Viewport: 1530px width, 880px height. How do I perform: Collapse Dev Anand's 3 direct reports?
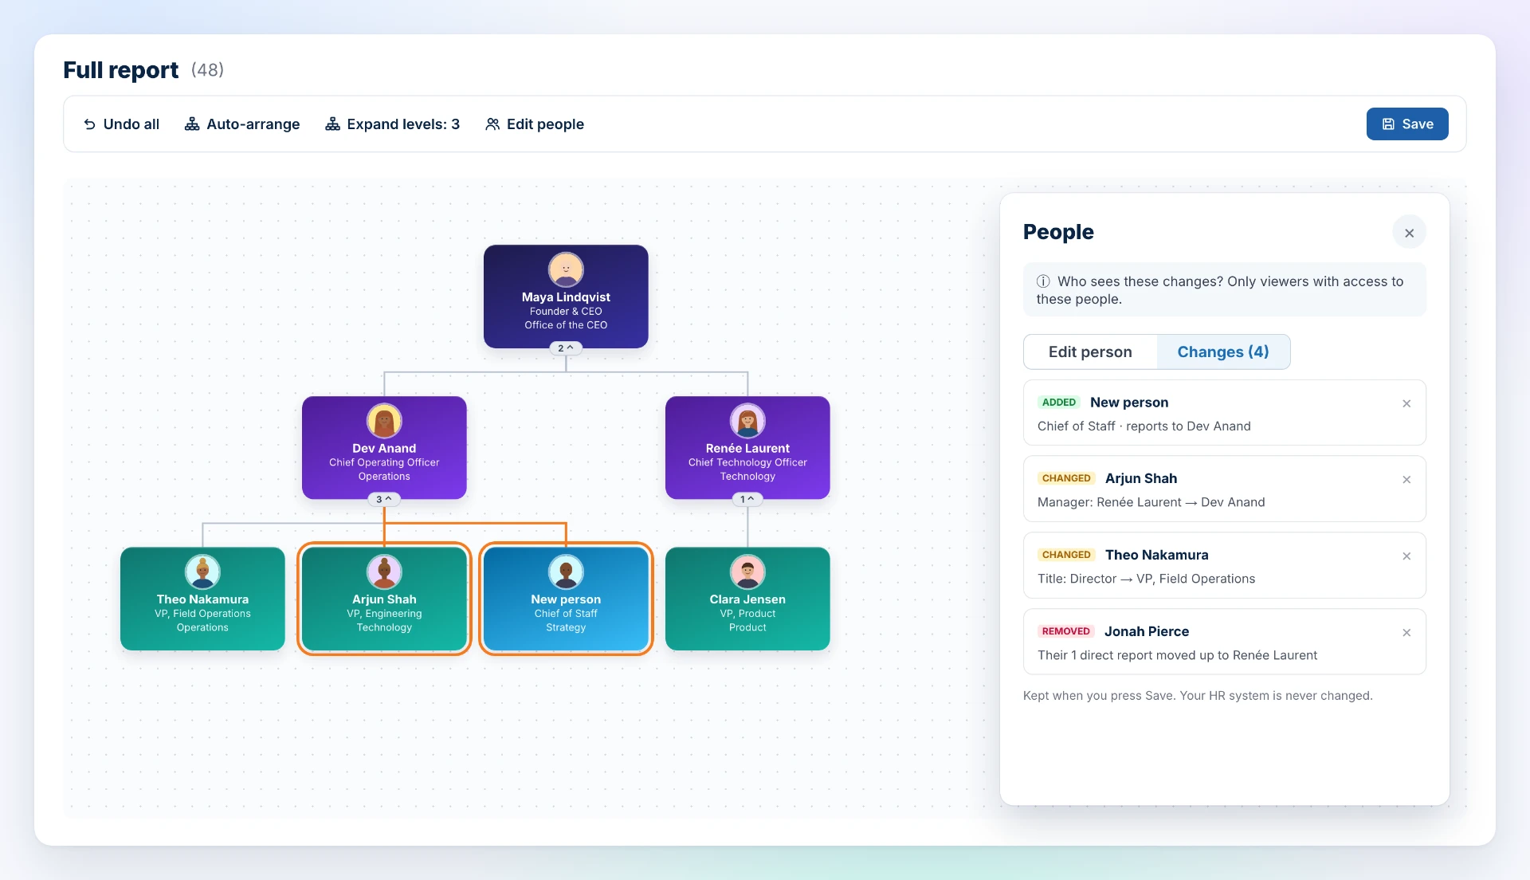[x=384, y=499]
